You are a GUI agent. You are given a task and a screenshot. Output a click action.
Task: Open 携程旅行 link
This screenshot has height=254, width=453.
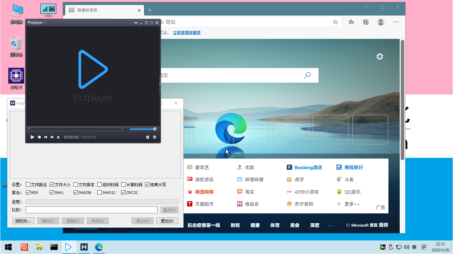click(x=350, y=167)
